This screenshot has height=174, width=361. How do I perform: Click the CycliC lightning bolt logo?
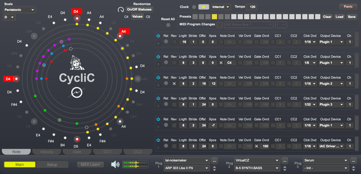point(77,93)
